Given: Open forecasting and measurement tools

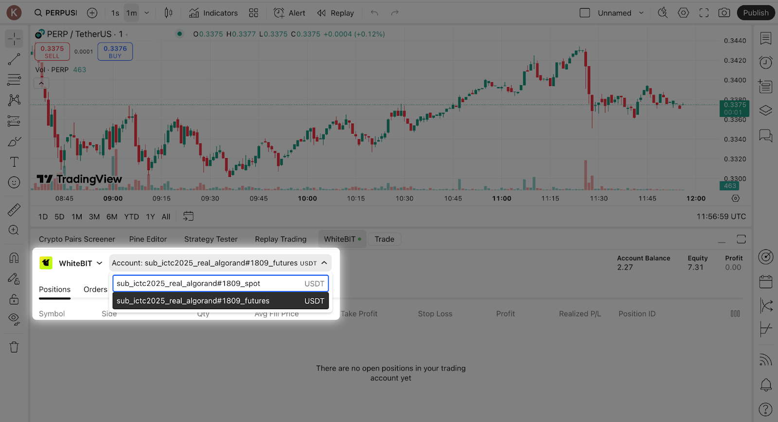Looking at the screenshot, I should [14, 121].
